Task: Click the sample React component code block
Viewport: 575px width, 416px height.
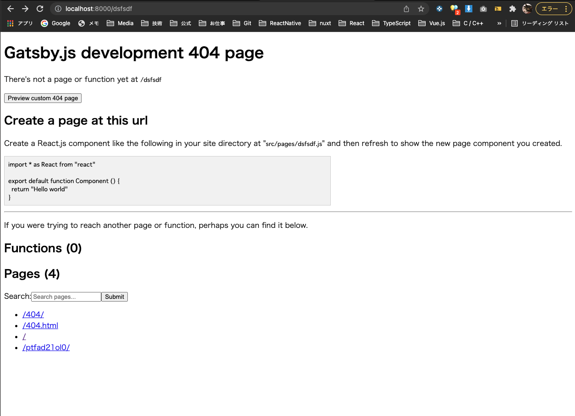Action: point(167,181)
